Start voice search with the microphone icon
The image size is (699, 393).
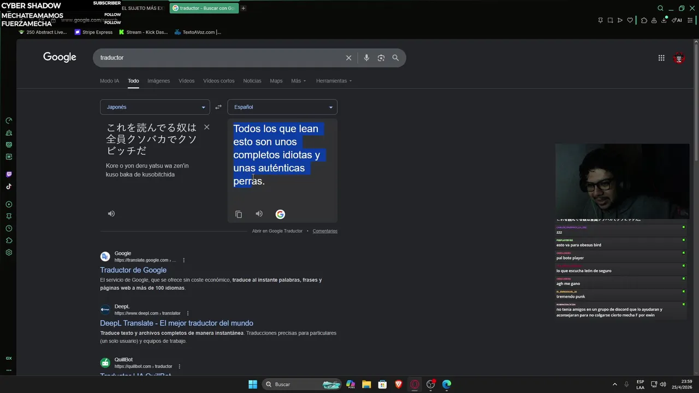tap(366, 58)
